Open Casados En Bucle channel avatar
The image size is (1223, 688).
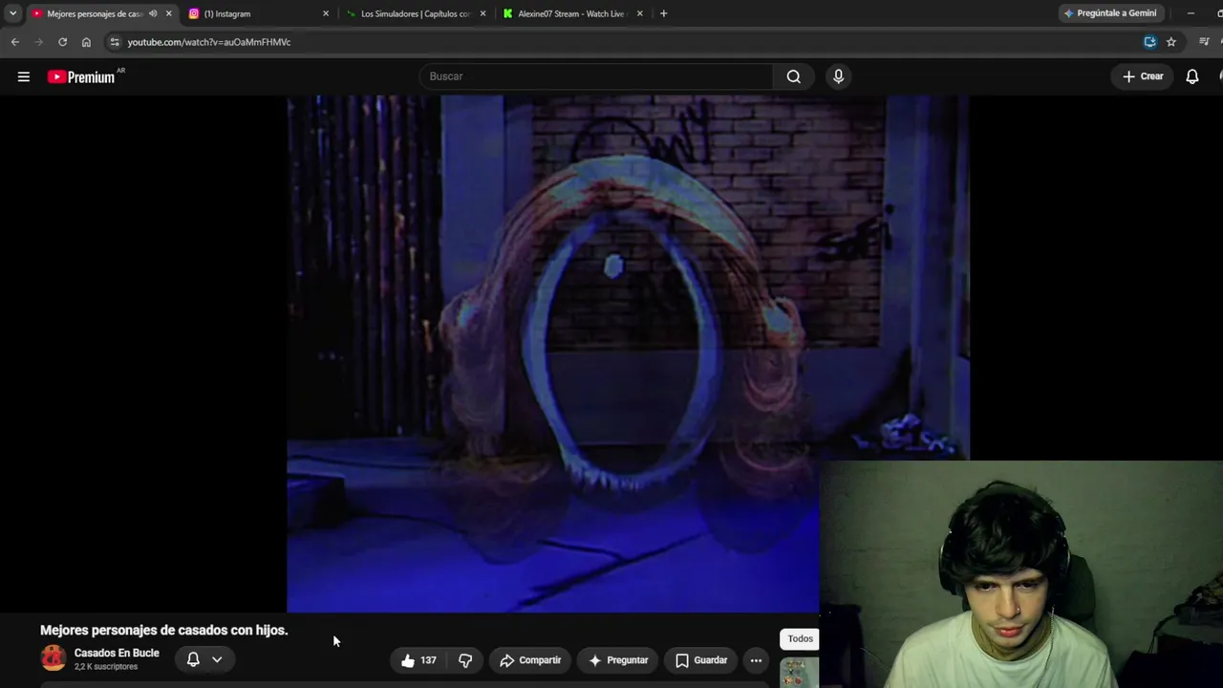[54, 658]
